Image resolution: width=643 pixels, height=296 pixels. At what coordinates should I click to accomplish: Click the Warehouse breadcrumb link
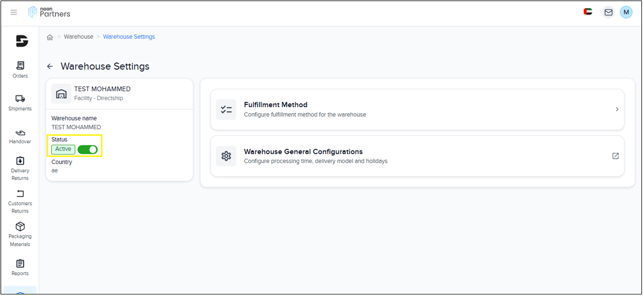pyautogui.click(x=79, y=37)
